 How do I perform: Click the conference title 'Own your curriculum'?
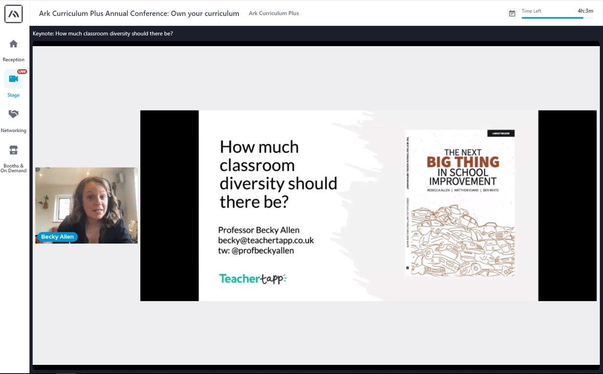tap(139, 14)
